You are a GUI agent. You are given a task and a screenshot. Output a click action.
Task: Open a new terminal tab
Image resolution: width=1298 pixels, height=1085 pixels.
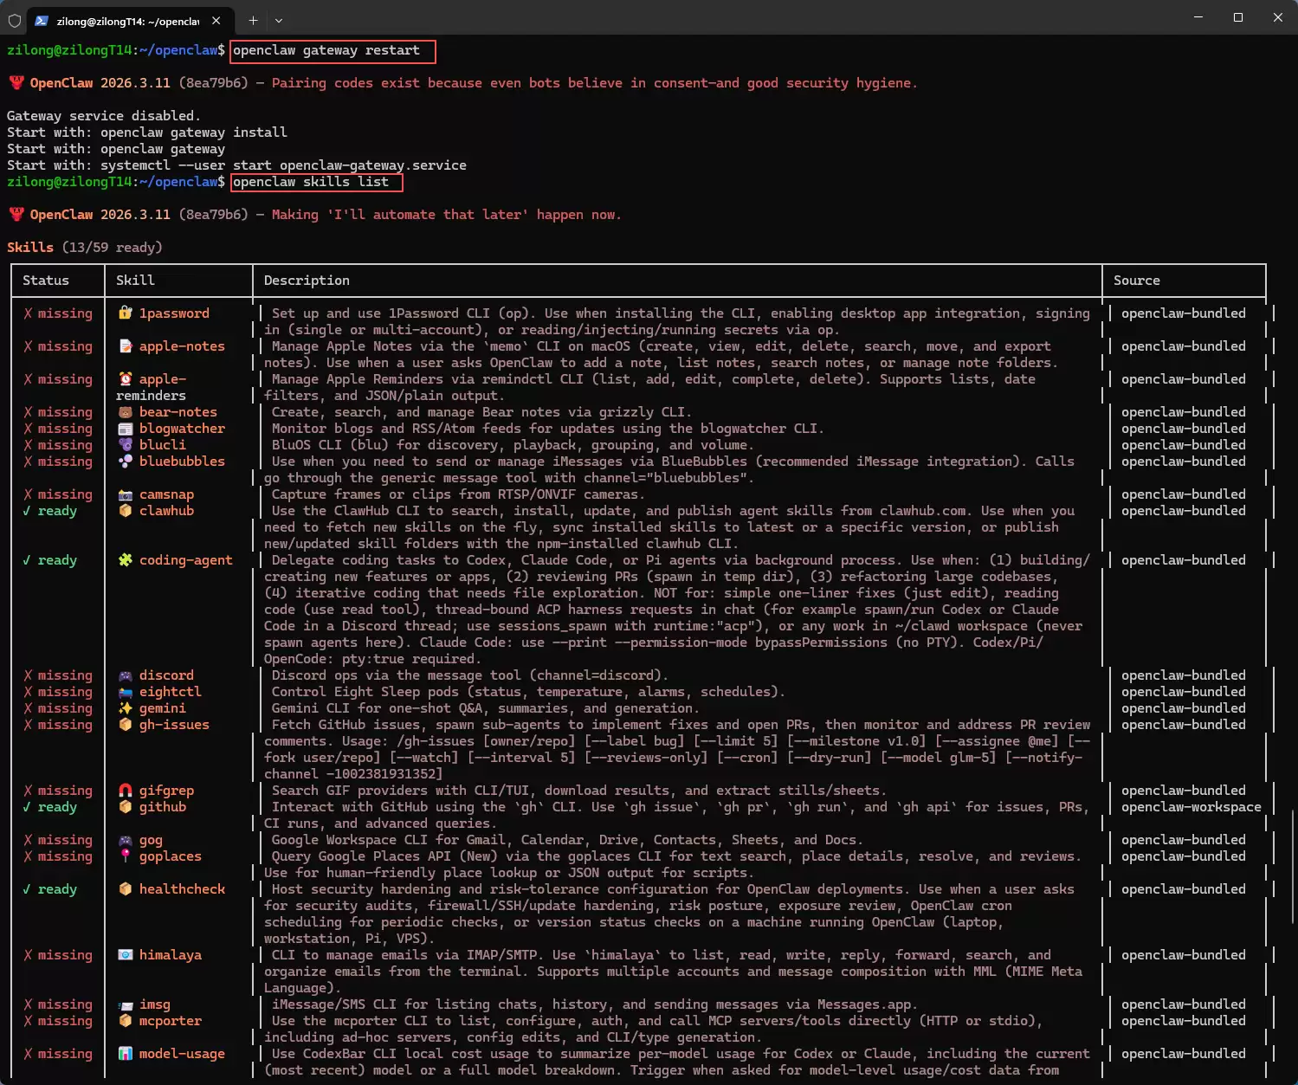point(253,20)
